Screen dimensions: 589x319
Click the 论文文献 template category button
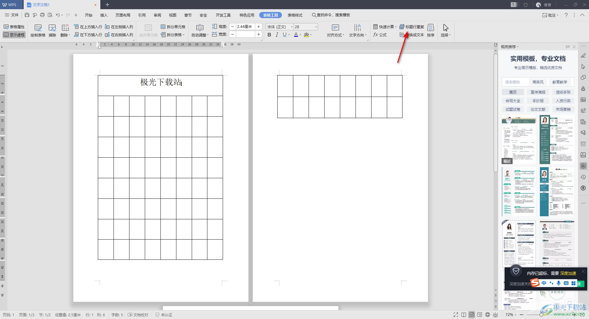point(538,109)
